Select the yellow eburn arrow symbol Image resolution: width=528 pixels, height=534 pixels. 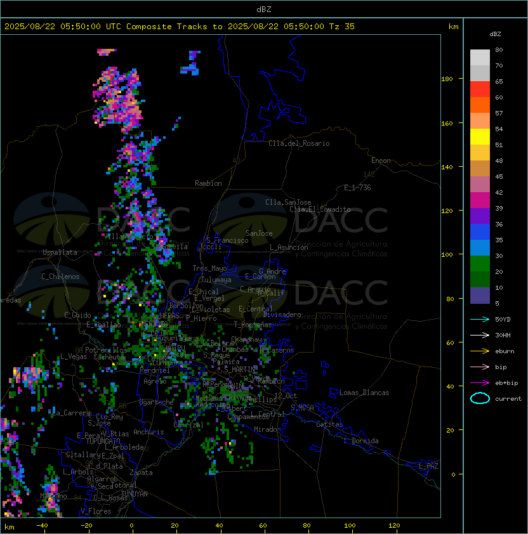(x=480, y=351)
